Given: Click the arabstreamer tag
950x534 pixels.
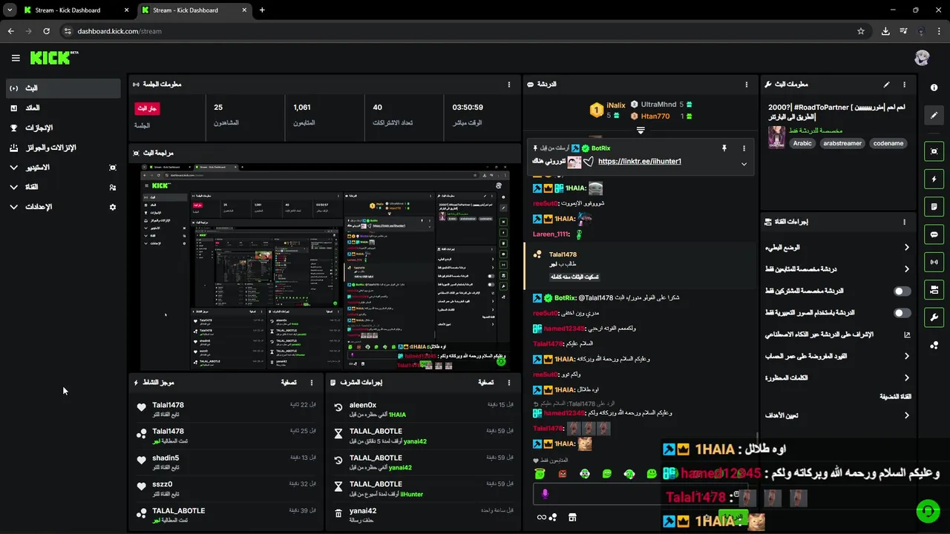Looking at the screenshot, I should 842,143.
